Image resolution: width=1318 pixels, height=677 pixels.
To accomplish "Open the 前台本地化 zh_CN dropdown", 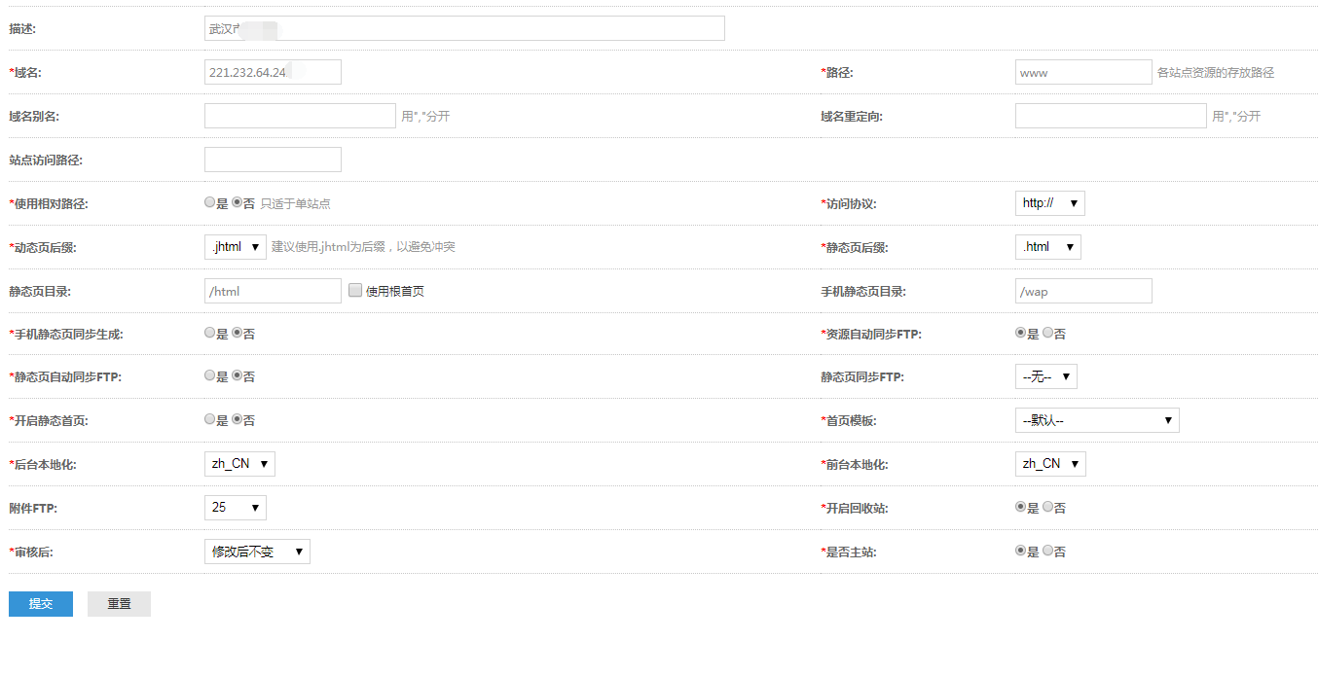I will [1050, 464].
